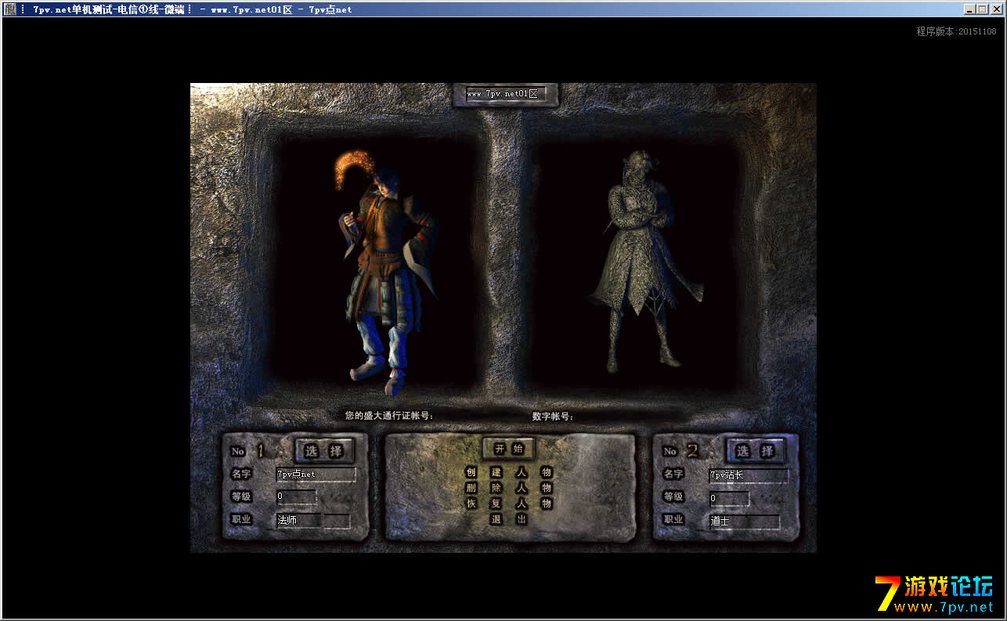Viewport: 1007px width, 621px height.
Task: Click server name plate www.7pv.net01区
Action: coord(505,94)
